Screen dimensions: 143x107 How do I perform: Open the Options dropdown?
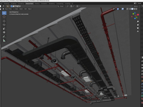136,6
